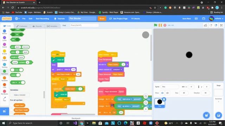Select the Looks blocks category
Image resolution: width=225 pixels, height=126 pixels.
click(x=5, y=38)
